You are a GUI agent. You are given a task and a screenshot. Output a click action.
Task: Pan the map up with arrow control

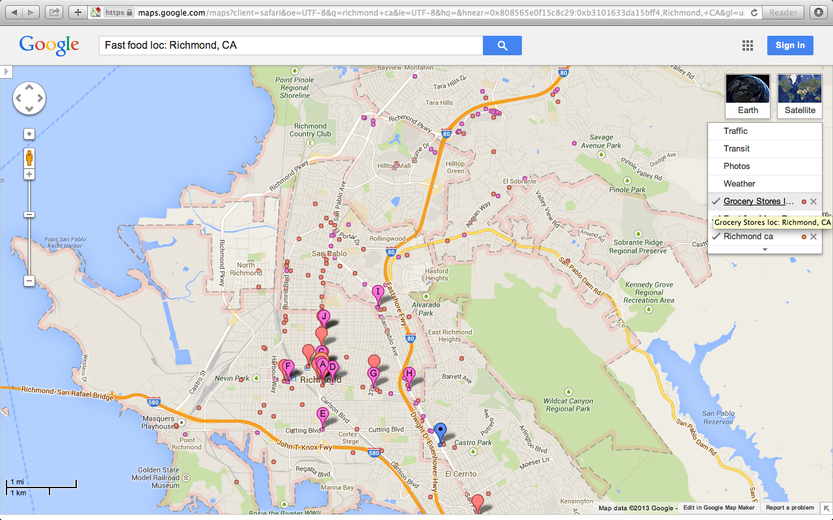pos(29,88)
